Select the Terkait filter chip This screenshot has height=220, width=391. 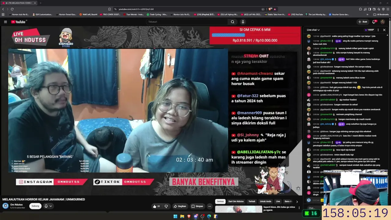pyautogui.click(x=252, y=202)
